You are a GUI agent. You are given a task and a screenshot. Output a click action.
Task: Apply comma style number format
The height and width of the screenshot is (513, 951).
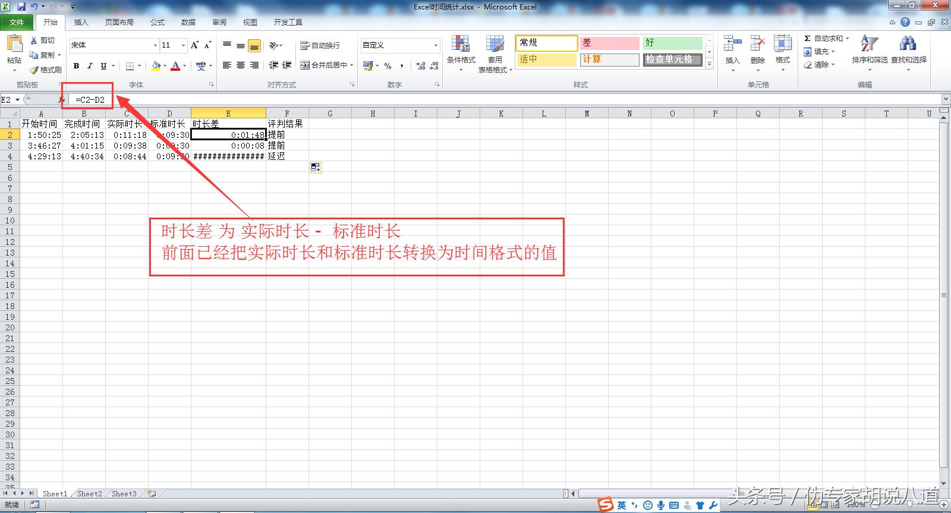402,66
